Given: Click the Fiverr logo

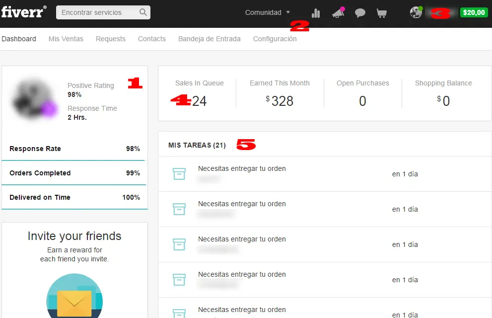Looking at the screenshot, I should click(24, 12).
